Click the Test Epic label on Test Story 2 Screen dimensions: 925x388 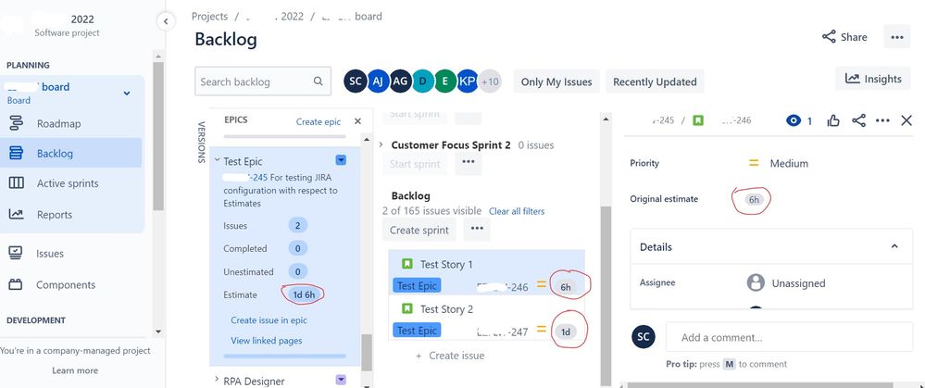tap(417, 331)
